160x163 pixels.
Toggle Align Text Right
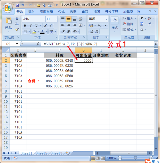[74, 25]
